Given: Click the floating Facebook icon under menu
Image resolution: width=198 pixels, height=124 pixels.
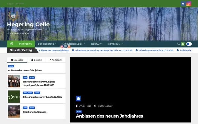Looking at the screenshot, I should pos(65,47).
